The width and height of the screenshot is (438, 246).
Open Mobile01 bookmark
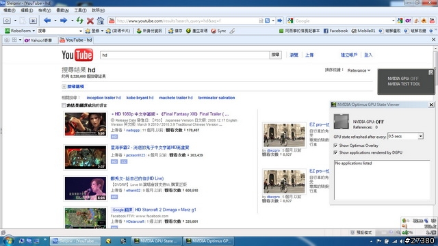[x=363, y=31]
